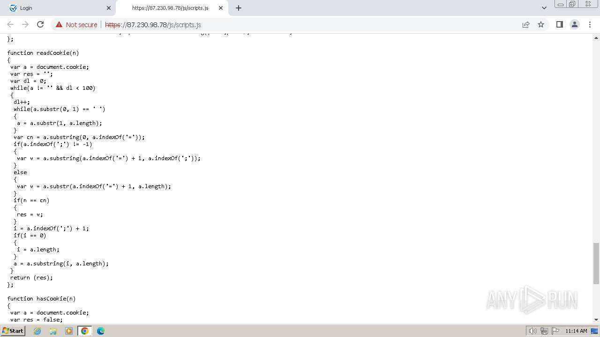Open the Windows Start menu

pos(13,330)
